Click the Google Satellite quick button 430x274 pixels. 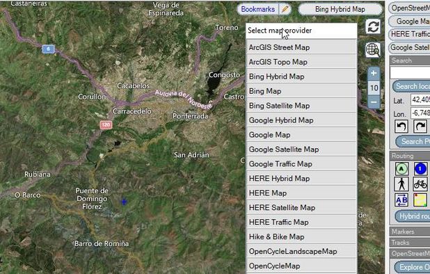pos(409,47)
